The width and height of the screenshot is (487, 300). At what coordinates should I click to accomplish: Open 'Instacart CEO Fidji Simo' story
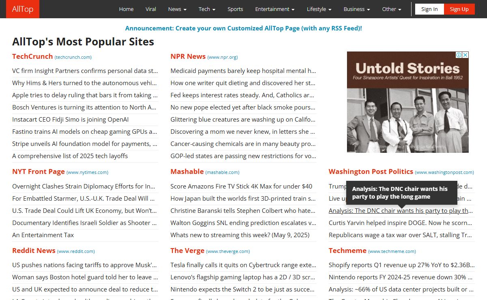point(70,120)
